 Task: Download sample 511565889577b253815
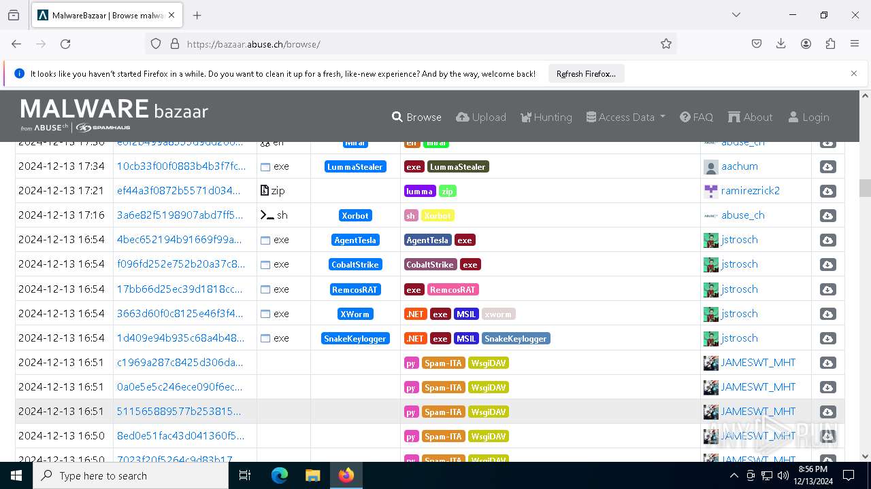(827, 412)
